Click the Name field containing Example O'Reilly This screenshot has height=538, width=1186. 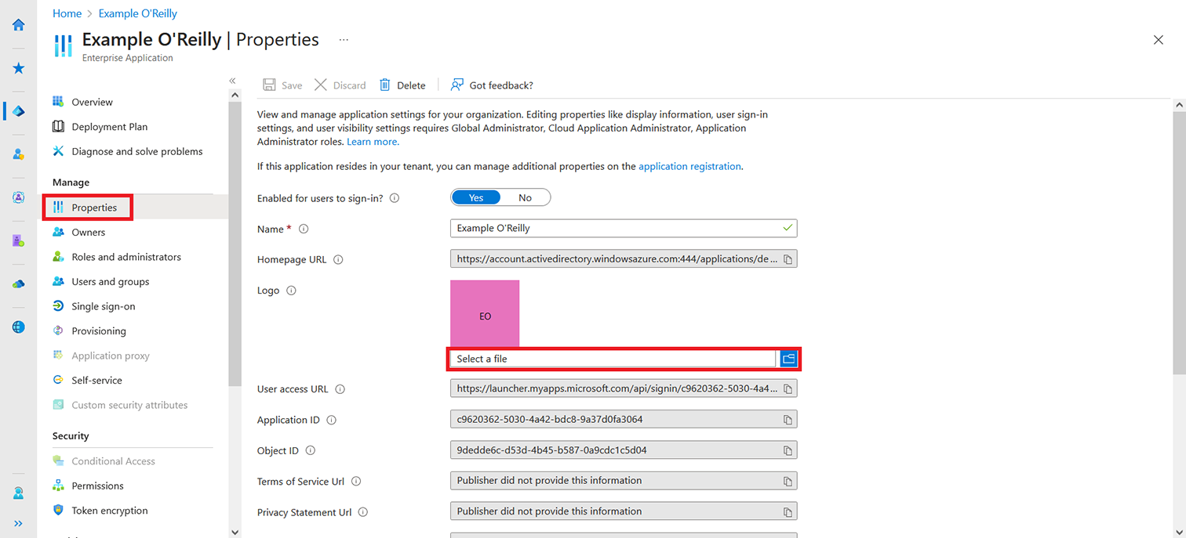(624, 228)
